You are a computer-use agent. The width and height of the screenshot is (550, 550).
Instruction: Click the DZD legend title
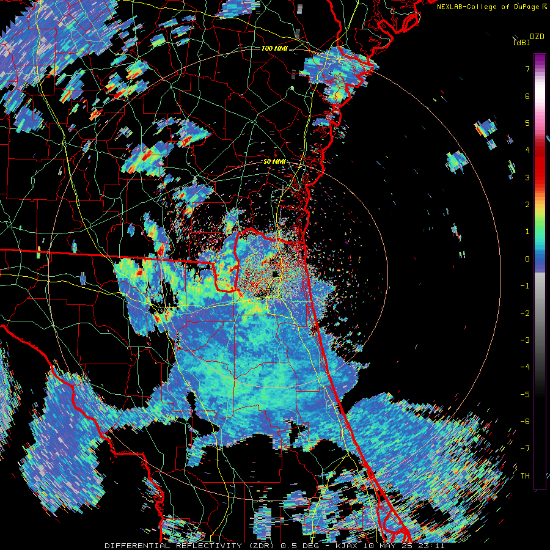tap(537, 36)
